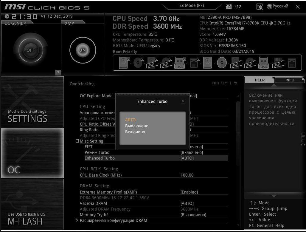Click the help panel bottom resize handle
Screen dimensions: 306x232
pyautogui.click(x=274, y=195)
